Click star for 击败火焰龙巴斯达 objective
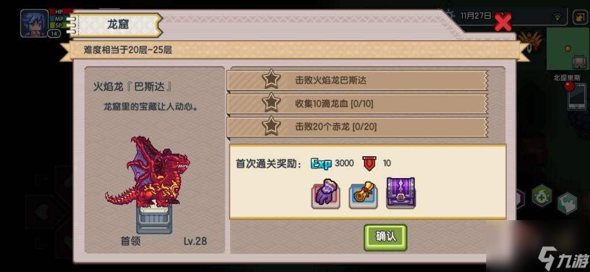Image resolution: width=590 pixels, height=272 pixels. 271,80
